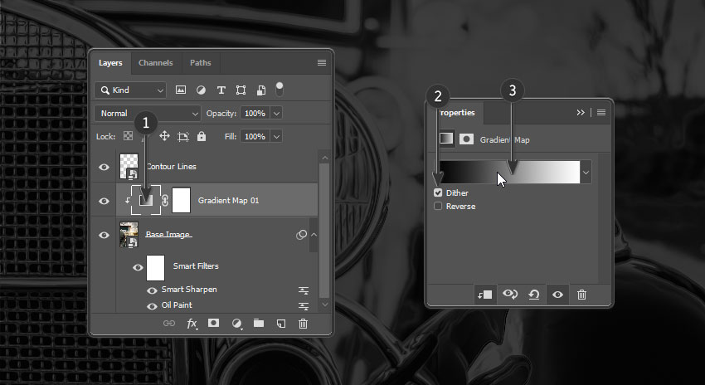Delete layer from Layers panel
This screenshot has height=385, width=705.
point(303,324)
